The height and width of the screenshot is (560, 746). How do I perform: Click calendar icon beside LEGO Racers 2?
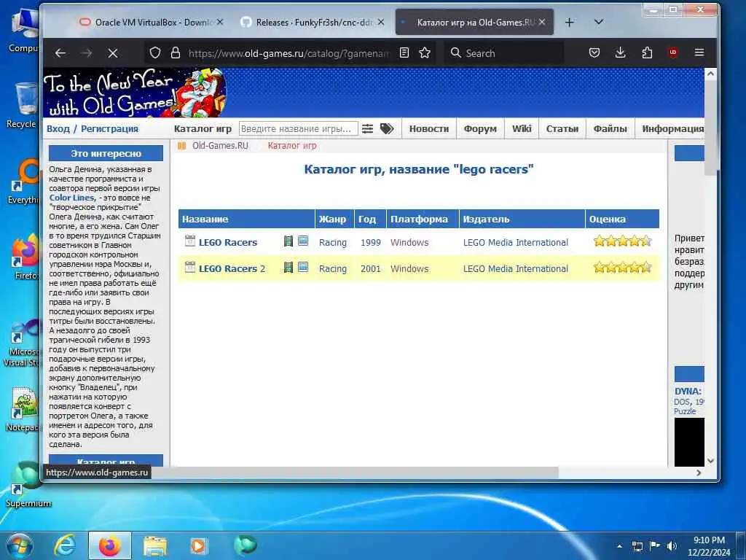click(190, 267)
